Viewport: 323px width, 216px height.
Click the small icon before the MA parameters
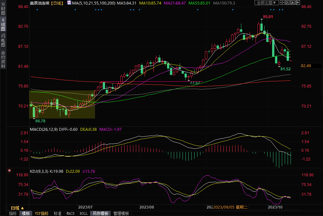point(69,3)
